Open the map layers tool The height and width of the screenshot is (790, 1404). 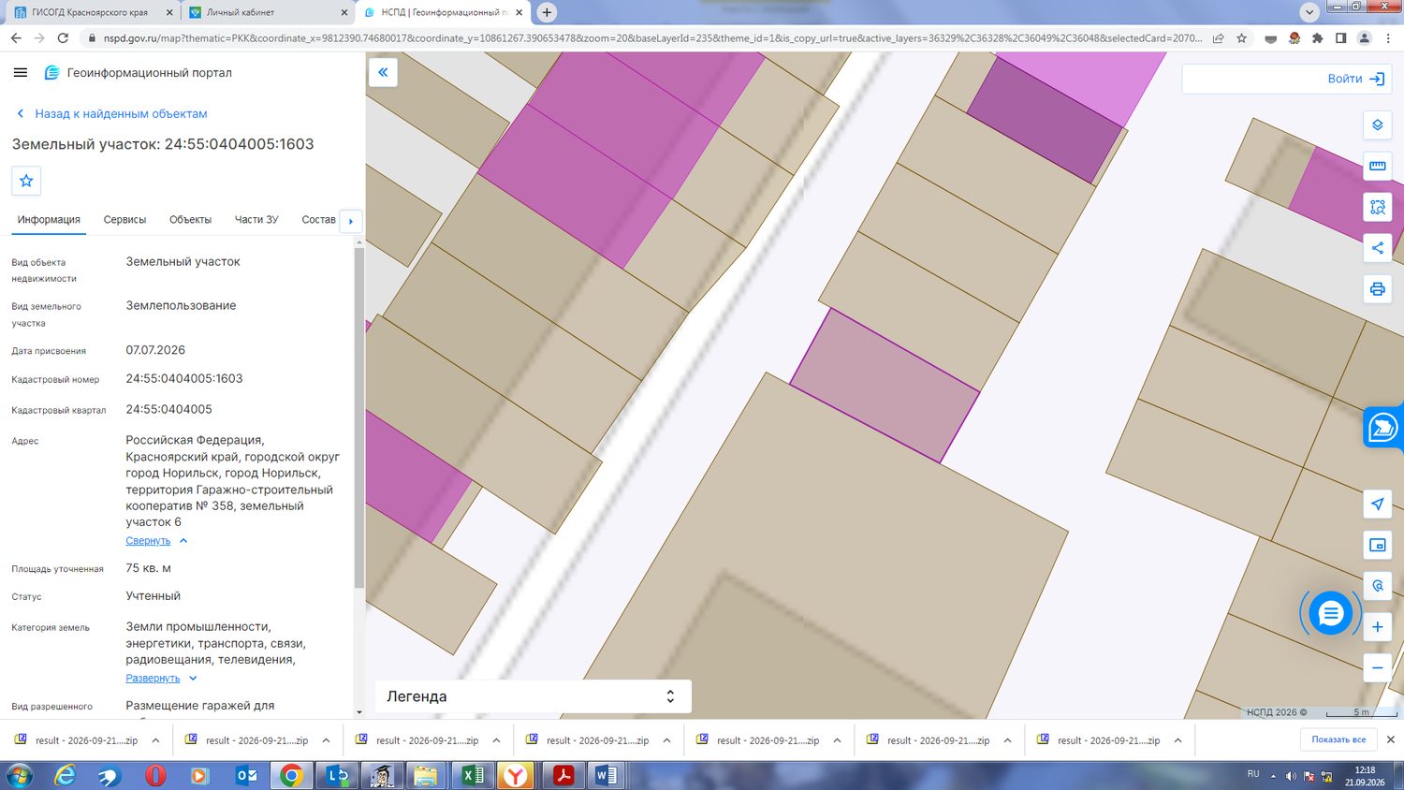(x=1377, y=125)
